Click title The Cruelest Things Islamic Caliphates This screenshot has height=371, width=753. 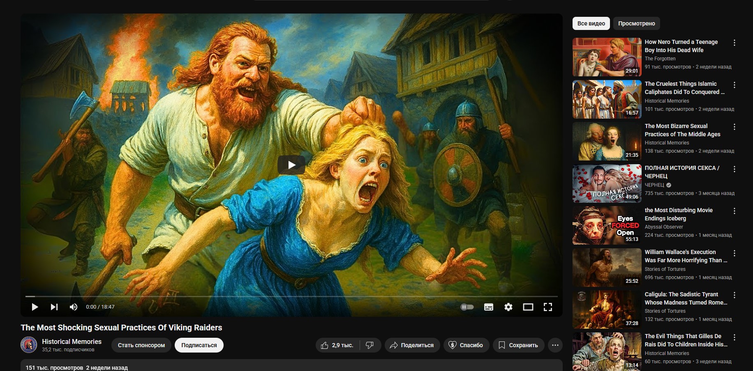click(x=684, y=88)
